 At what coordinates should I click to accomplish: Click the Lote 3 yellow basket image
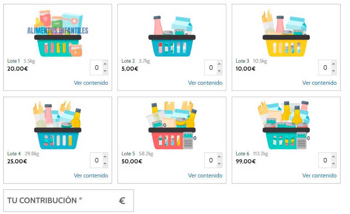286,34
